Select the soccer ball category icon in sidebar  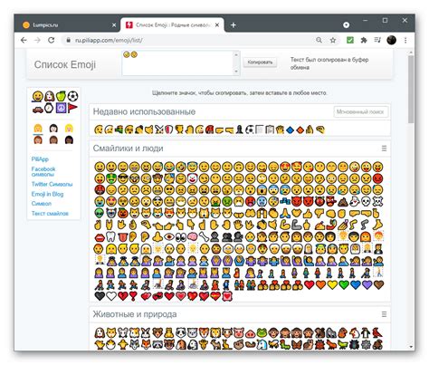tap(72, 96)
